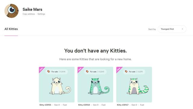Click the New ribbon on the third kitty card
Image resolution: width=193 pixels, height=109 pixels.
coord(119,70)
